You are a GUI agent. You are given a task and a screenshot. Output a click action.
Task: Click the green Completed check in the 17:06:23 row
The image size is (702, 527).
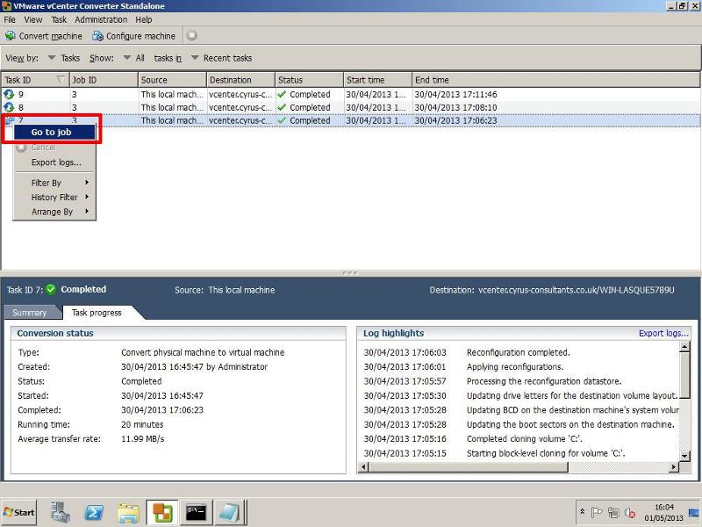point(282,120)
